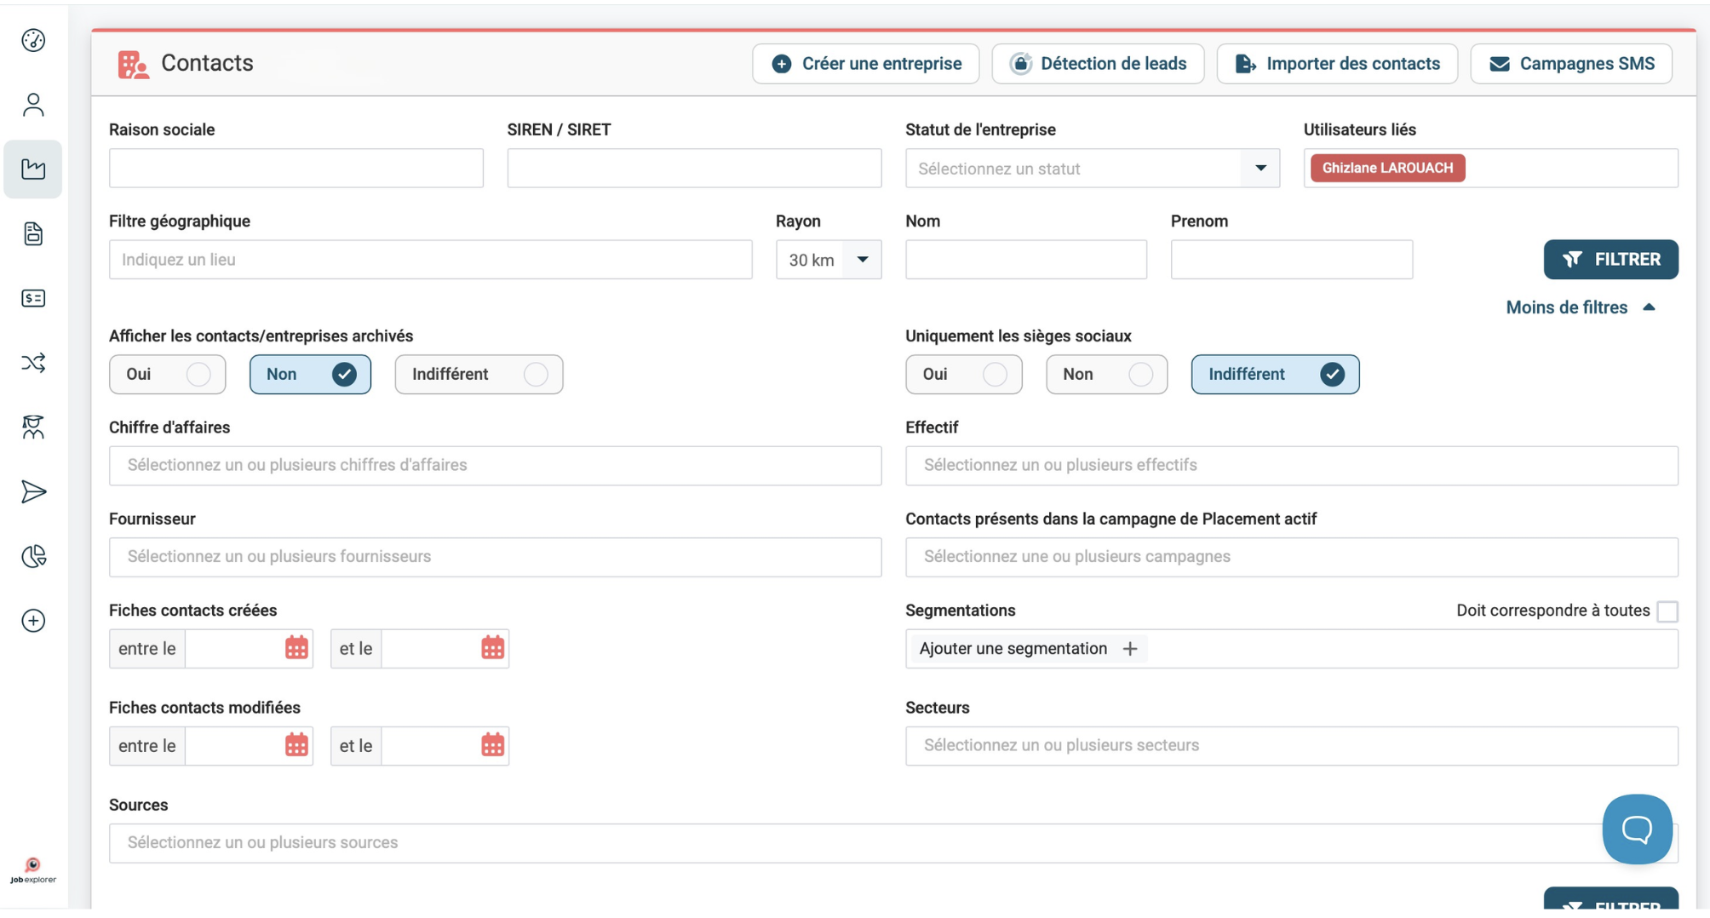The height and width of the screenshot is (918, 1710).
Task: Click the Prenom input field
Action: click(1292, 260)
